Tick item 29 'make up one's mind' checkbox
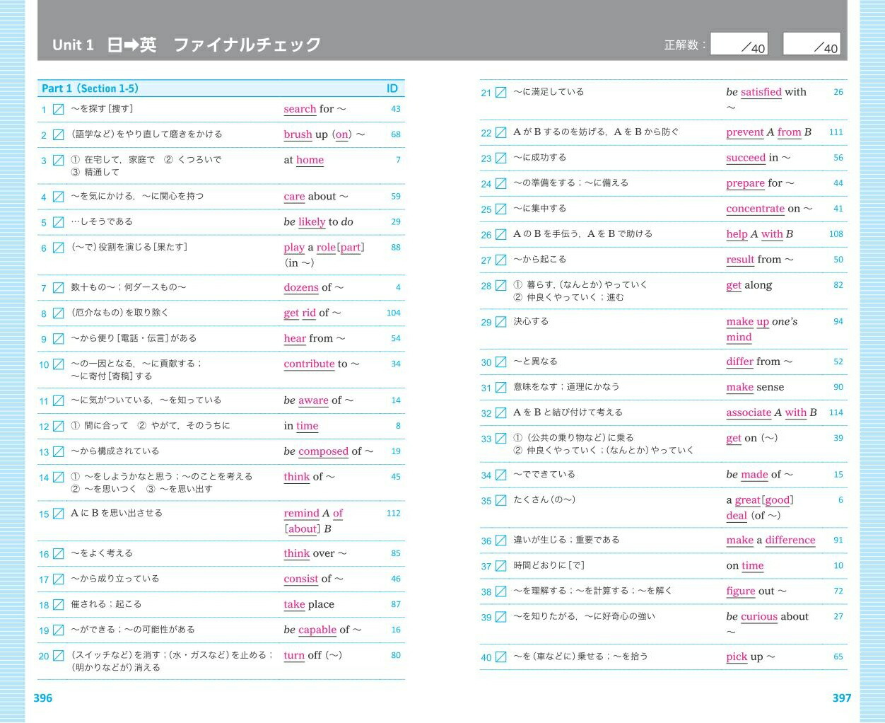Viewport: 885px width, 723px height. (x=500, y=322)
